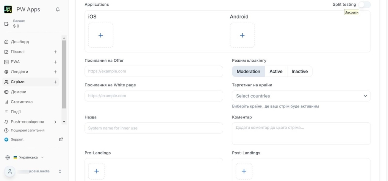The width and height of the screenshot is (388, 181).
Task: Click the Статистика chart icon
Action: click(6, 102)
